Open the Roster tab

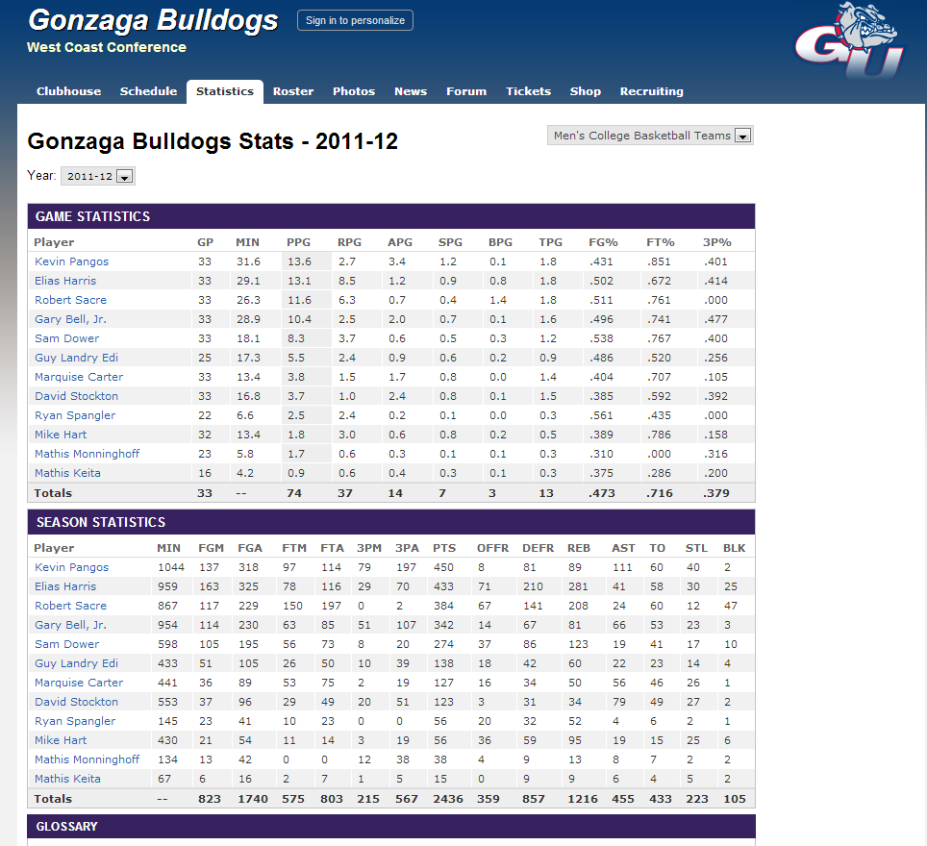[293, 91]
